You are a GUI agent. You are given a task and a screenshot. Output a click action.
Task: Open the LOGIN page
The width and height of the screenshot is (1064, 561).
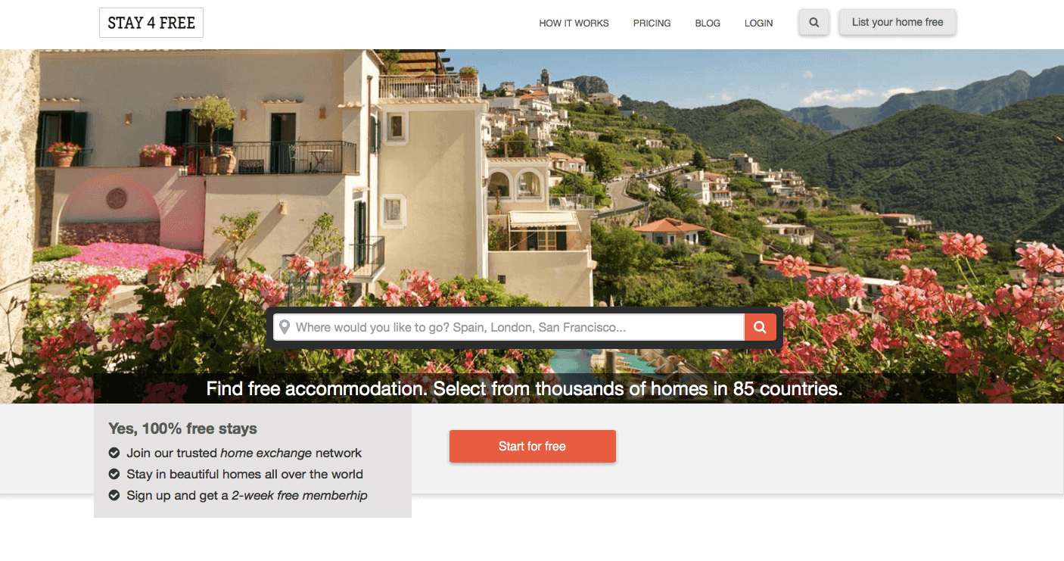758,23
